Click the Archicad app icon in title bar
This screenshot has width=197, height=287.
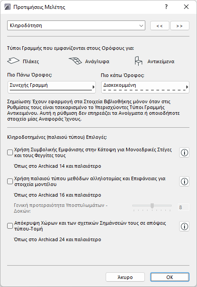[7, 7]
